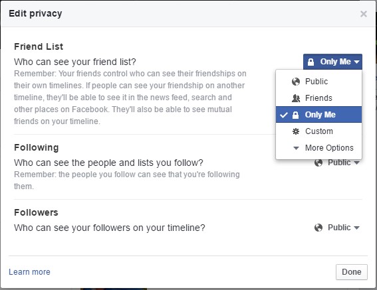
Task: Open the Learn more link
Action: tap(29, 272)
